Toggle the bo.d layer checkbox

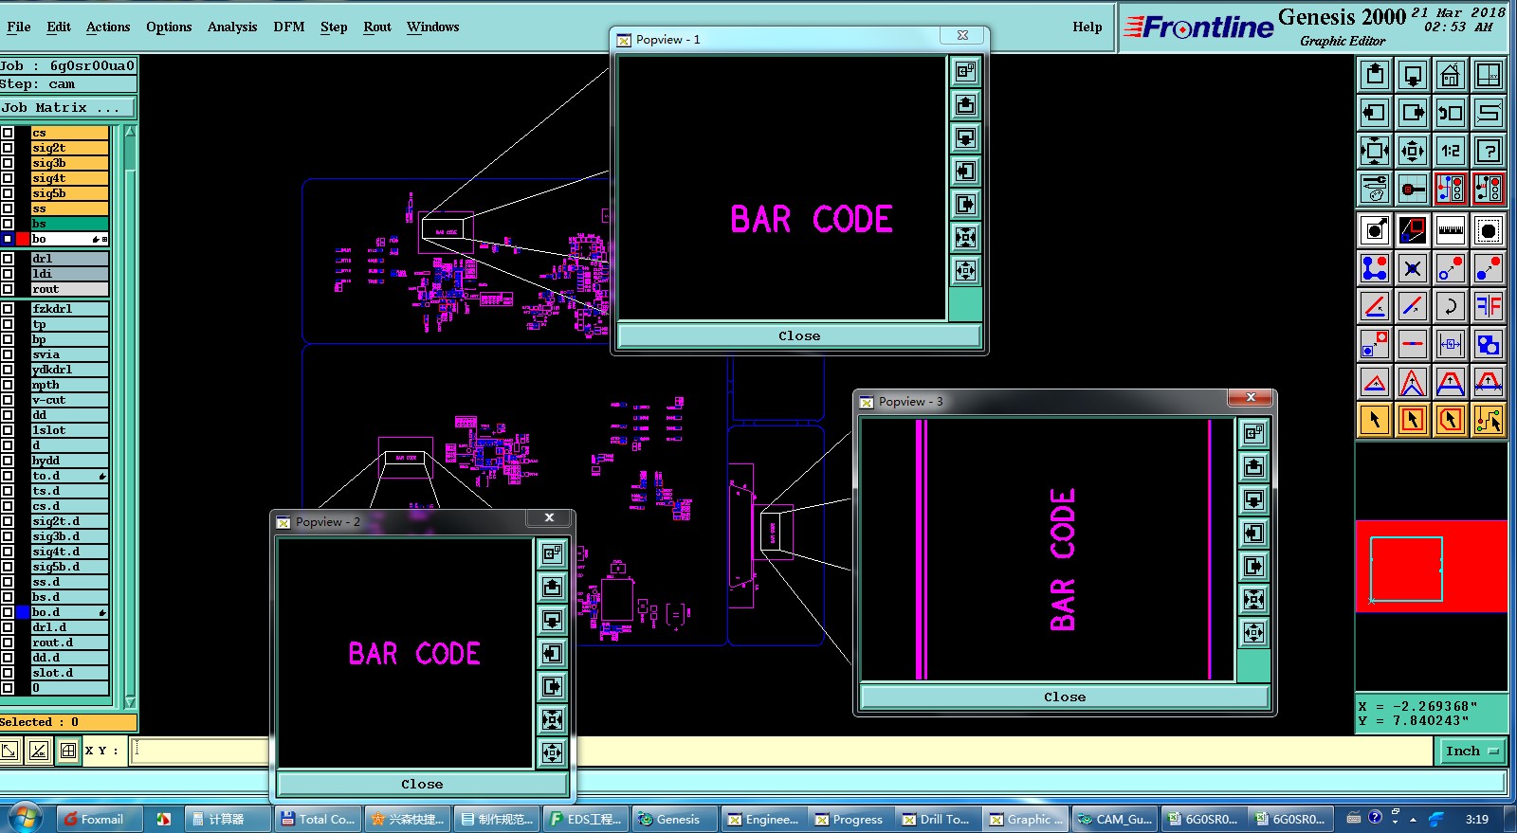click(8, 612)
